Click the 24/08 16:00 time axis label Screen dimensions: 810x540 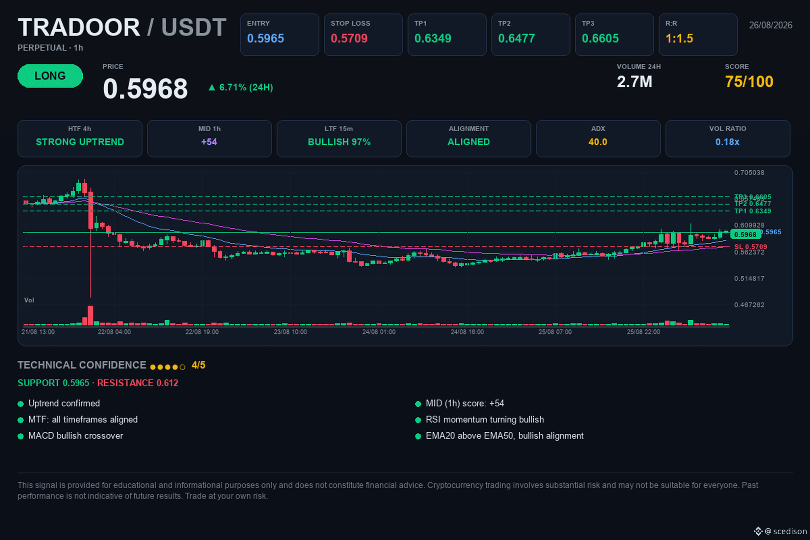coord(467,332)
